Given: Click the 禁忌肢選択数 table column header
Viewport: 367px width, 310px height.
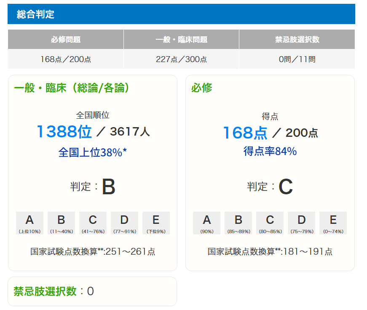Looking at the screenshot, I should pos(297,40).
